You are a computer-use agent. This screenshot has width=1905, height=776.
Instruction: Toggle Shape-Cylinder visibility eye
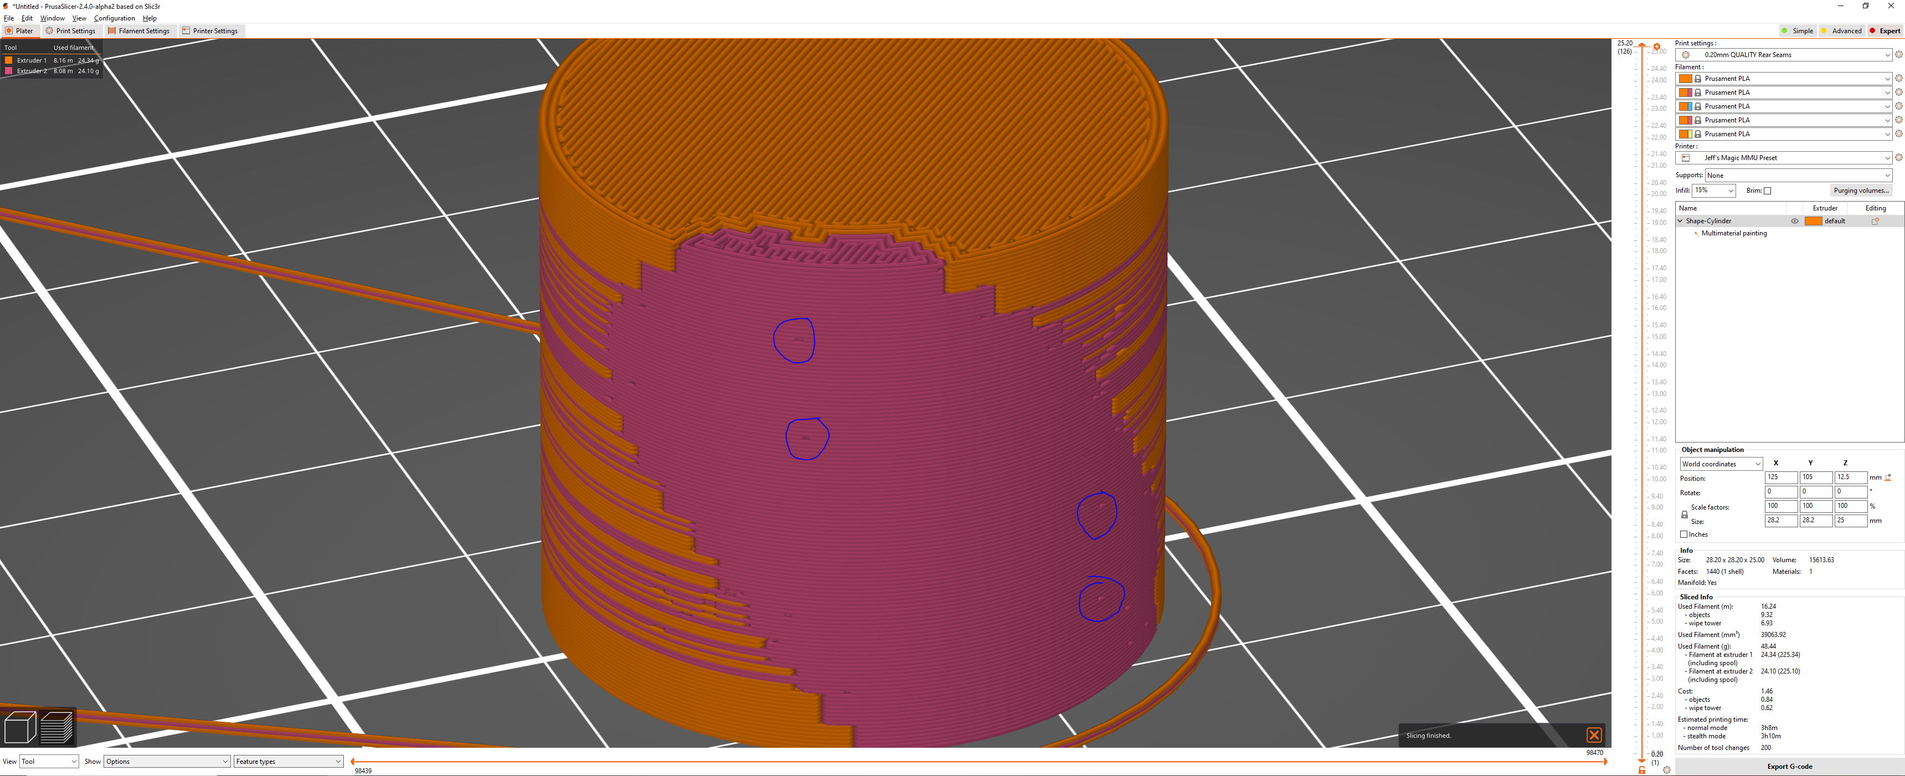[x=1794, y=221]
